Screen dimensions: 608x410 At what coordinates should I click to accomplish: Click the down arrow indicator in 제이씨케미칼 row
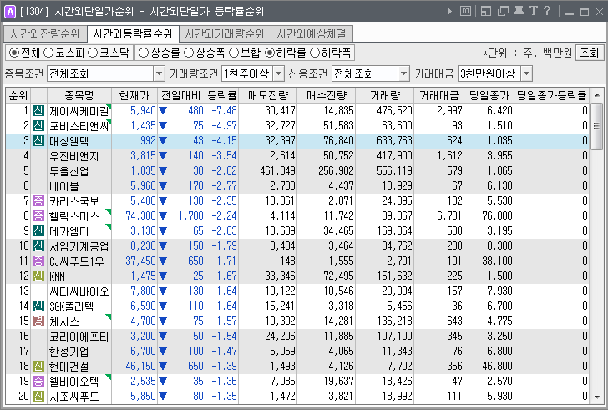tap(163, 111)
